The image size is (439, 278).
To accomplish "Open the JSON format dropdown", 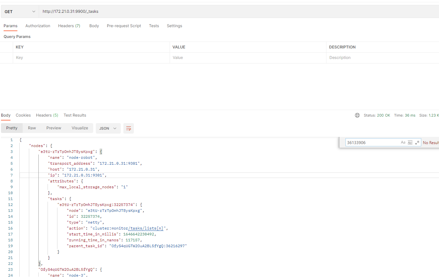I will click(x=108, y=128).
